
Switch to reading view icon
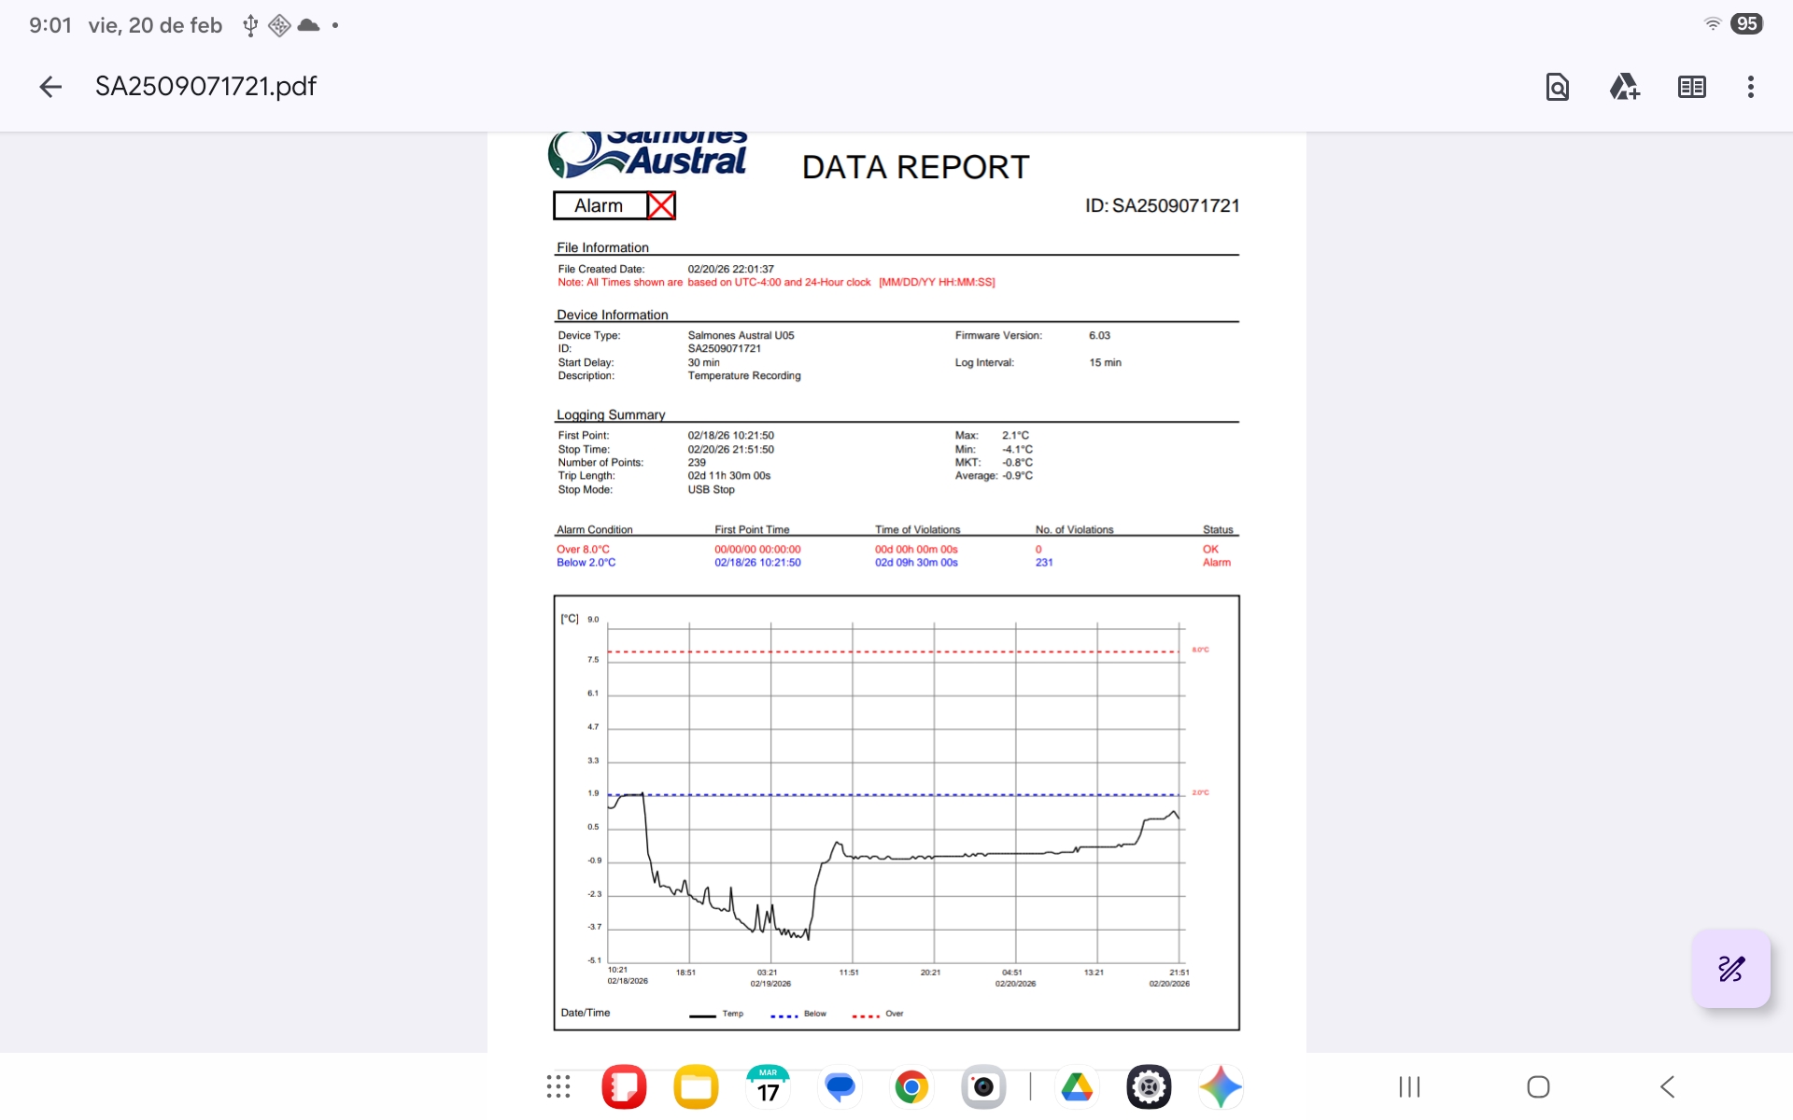pyautogui.click(x=1691, y=87)
